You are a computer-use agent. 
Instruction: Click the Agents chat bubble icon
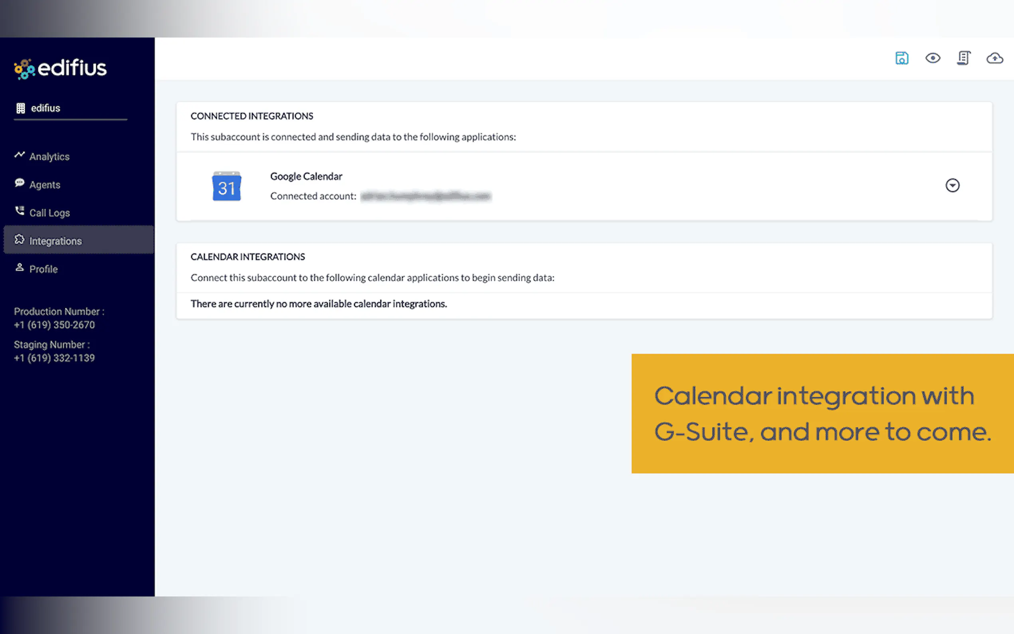pos(19,183)
